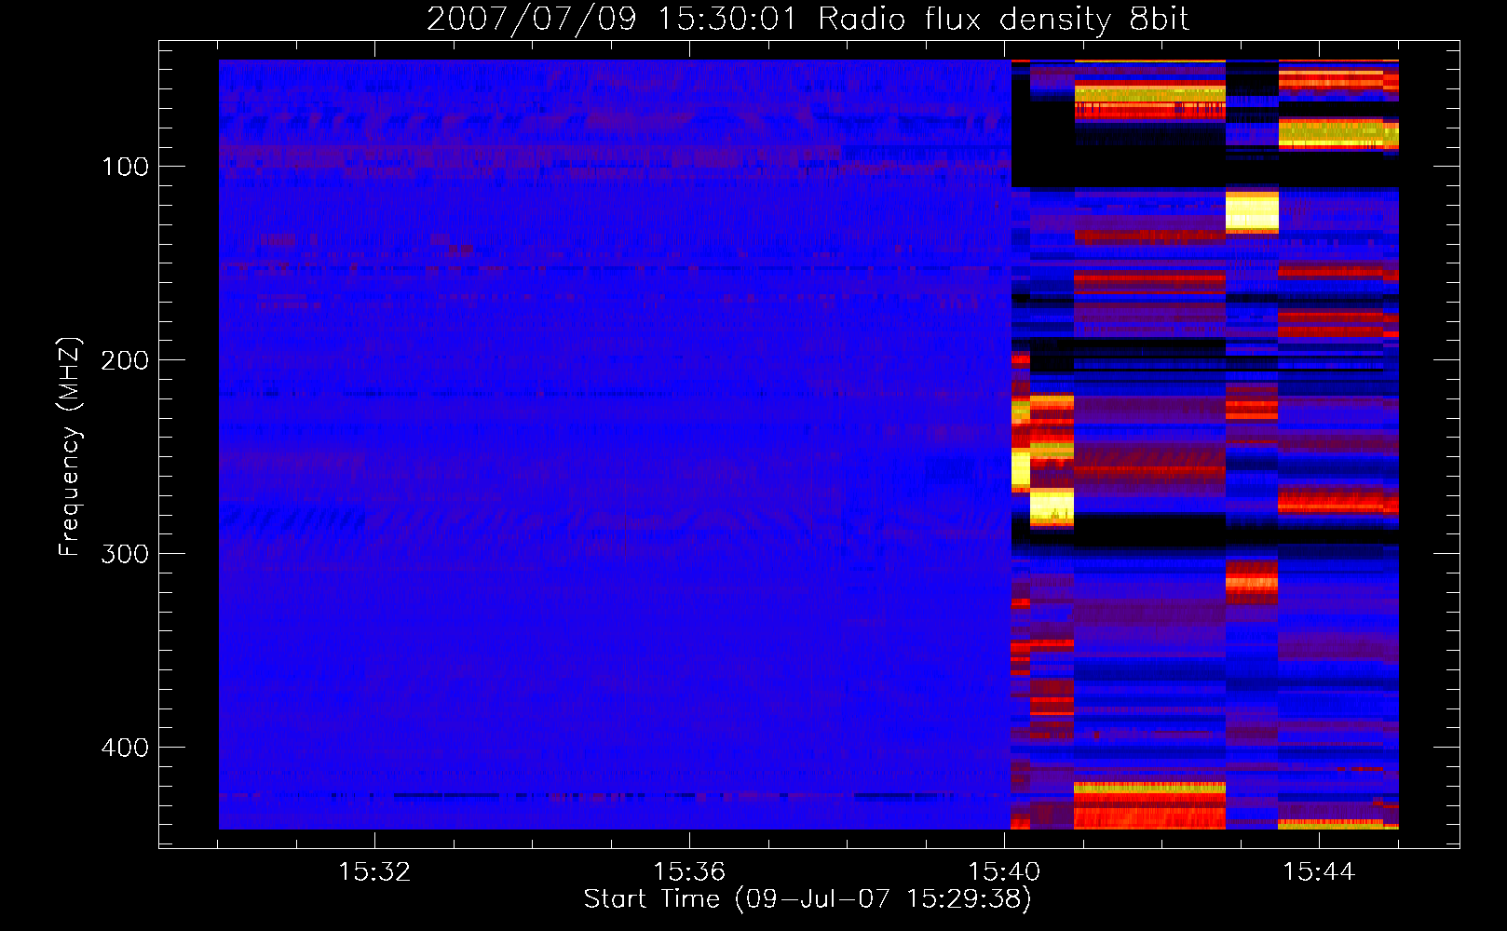Click the 300 frequency tick label
The image size is (1507, 931).
pos(125,554)
